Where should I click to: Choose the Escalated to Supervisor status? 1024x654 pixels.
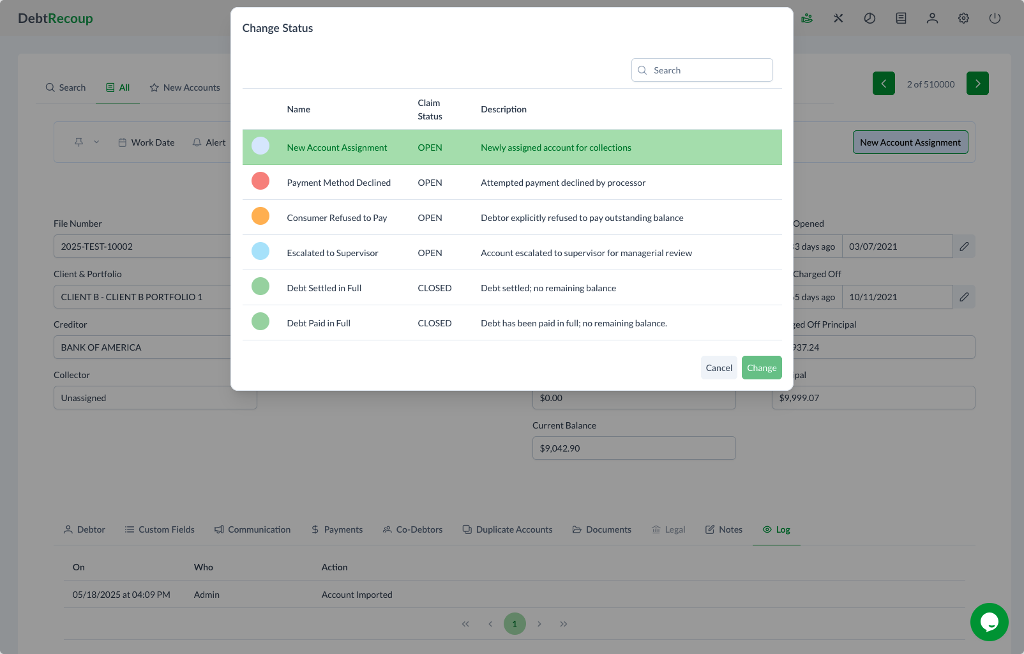coord(332,253)
